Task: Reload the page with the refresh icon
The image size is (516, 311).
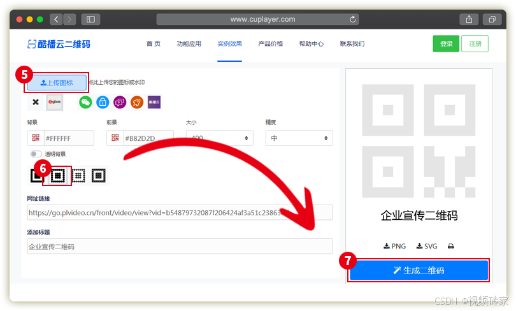Action: click(x=352, y=19)
